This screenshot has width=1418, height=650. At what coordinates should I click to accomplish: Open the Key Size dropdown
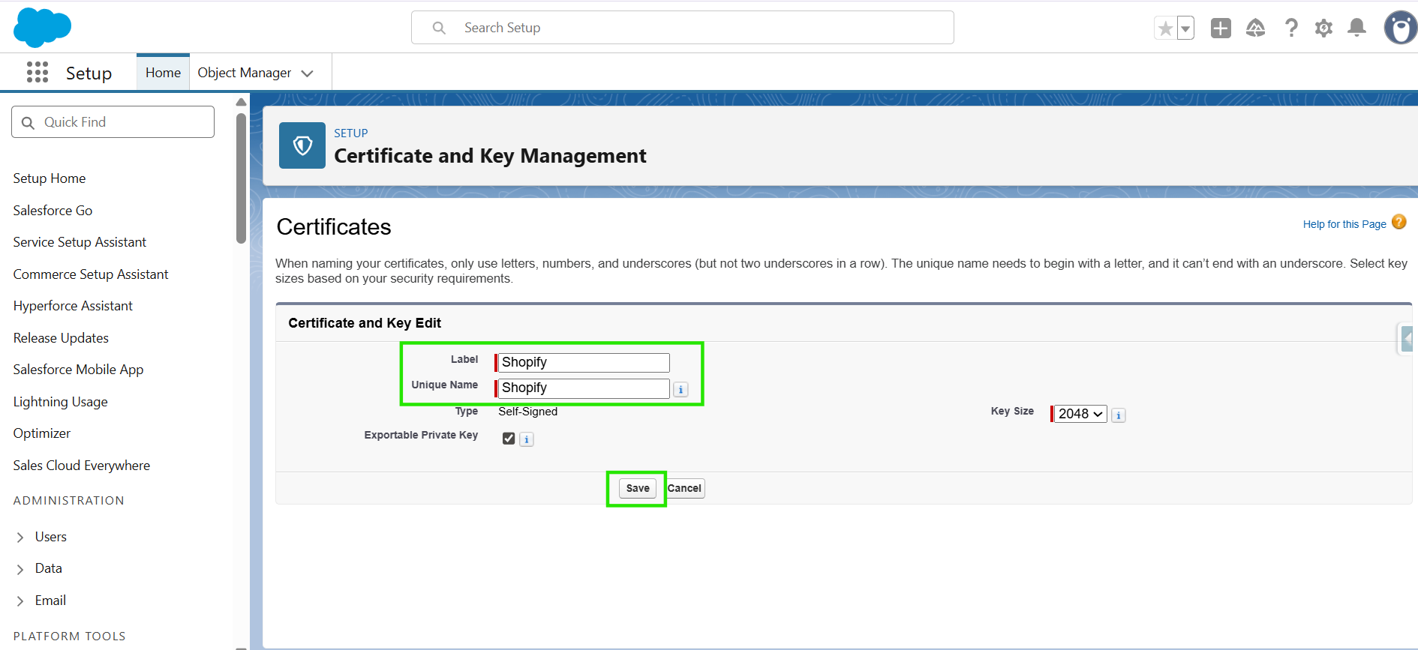pyautogui.click(x=1080, y=414)
